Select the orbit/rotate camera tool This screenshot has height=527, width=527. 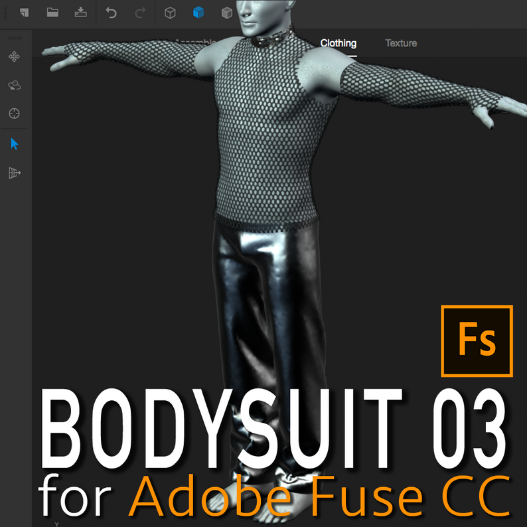coord(14,85)
